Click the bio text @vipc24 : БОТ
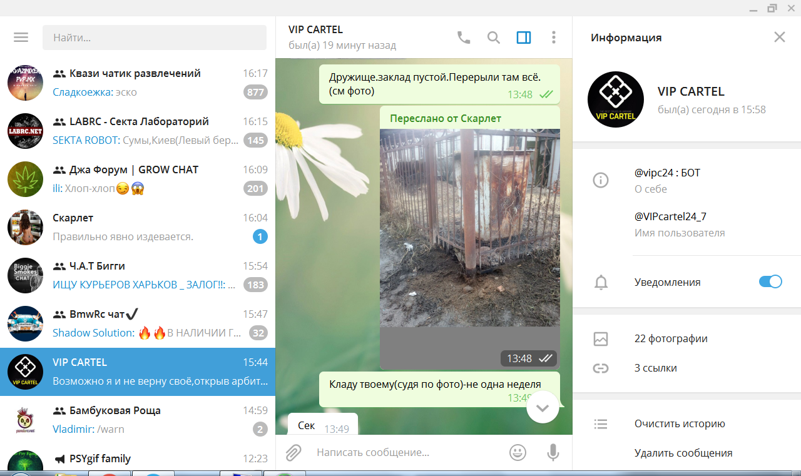 point(667,173)
